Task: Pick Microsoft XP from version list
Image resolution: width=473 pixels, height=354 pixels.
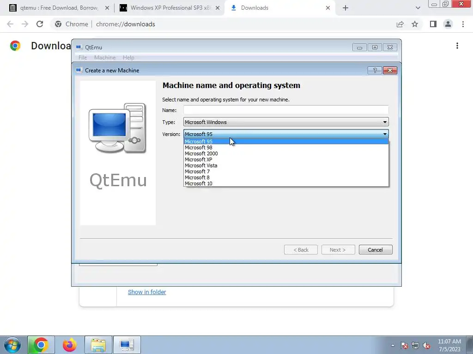Action: pyautogui.click(x=286, y=159)
